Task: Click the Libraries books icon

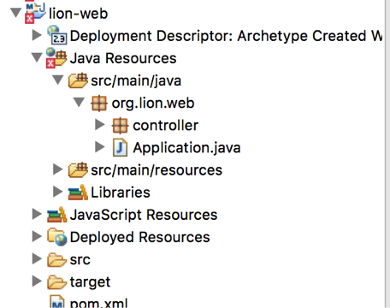Action: 78,192
